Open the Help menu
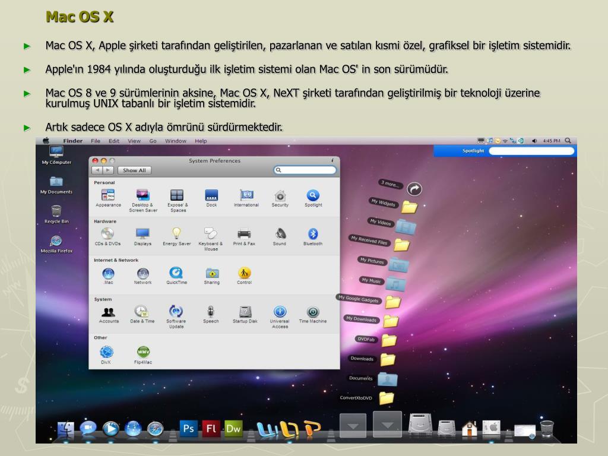608x456 pixels. (x=201, y=141)
